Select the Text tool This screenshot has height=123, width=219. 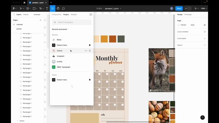click(47, 9)
